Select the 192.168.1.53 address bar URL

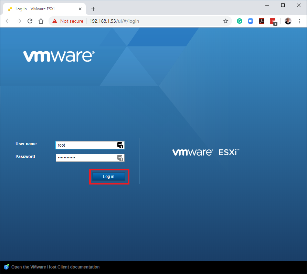coord(114,21)
